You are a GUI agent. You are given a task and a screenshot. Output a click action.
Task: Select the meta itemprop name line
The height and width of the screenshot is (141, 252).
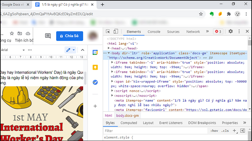tap(180, 103)
